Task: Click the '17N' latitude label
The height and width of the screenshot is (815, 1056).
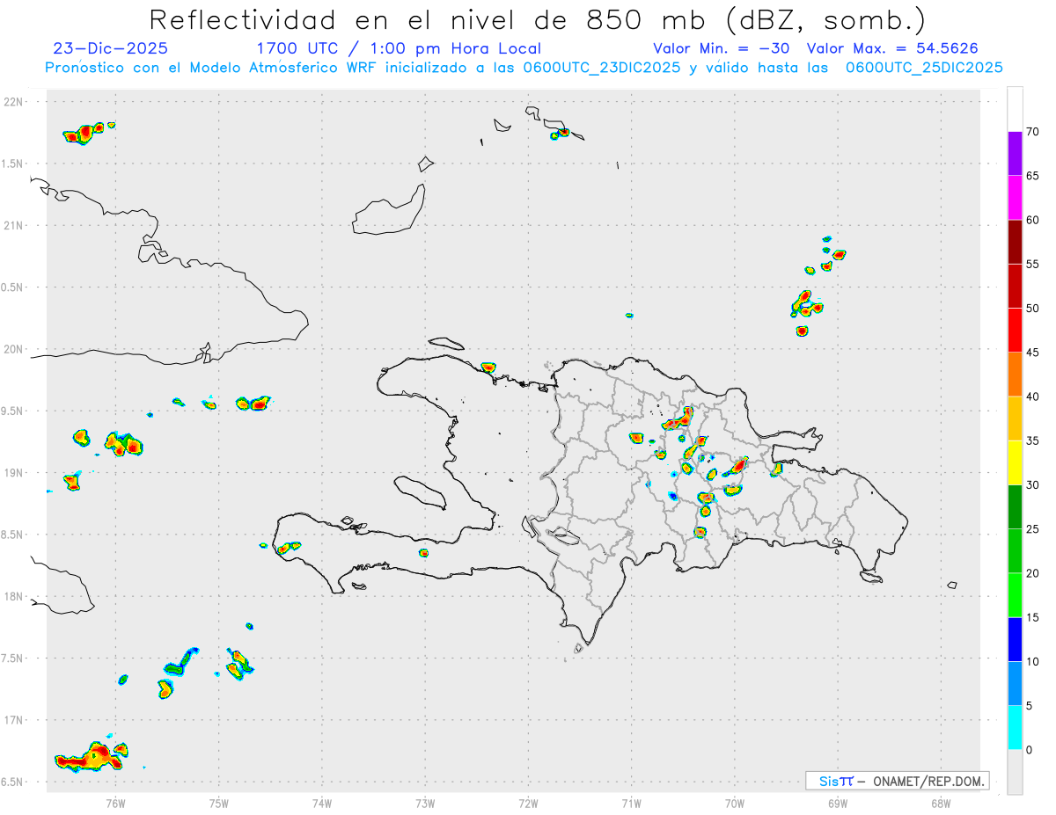Action: pos(15,720)
